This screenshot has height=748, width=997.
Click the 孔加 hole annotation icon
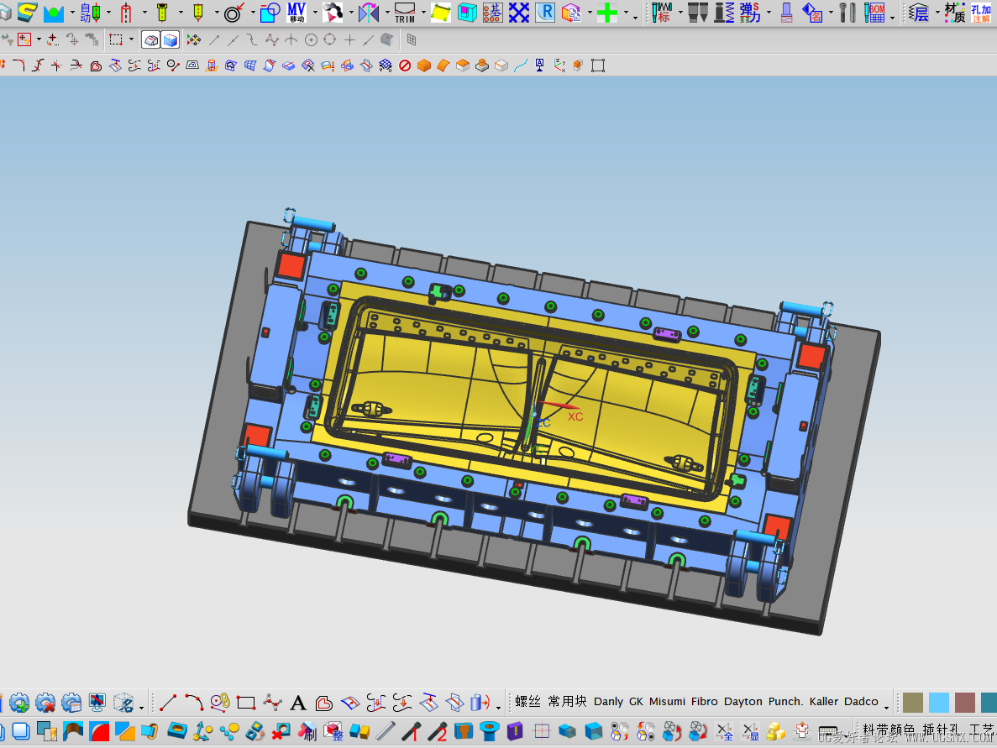click(x=982, y=12)
